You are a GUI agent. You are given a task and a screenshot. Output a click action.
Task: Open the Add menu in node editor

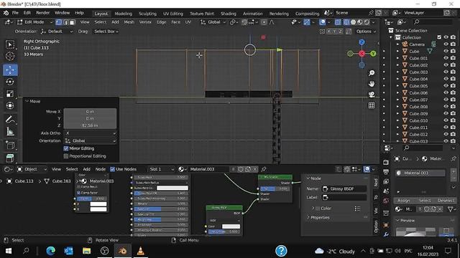click(x=86, y=169)
